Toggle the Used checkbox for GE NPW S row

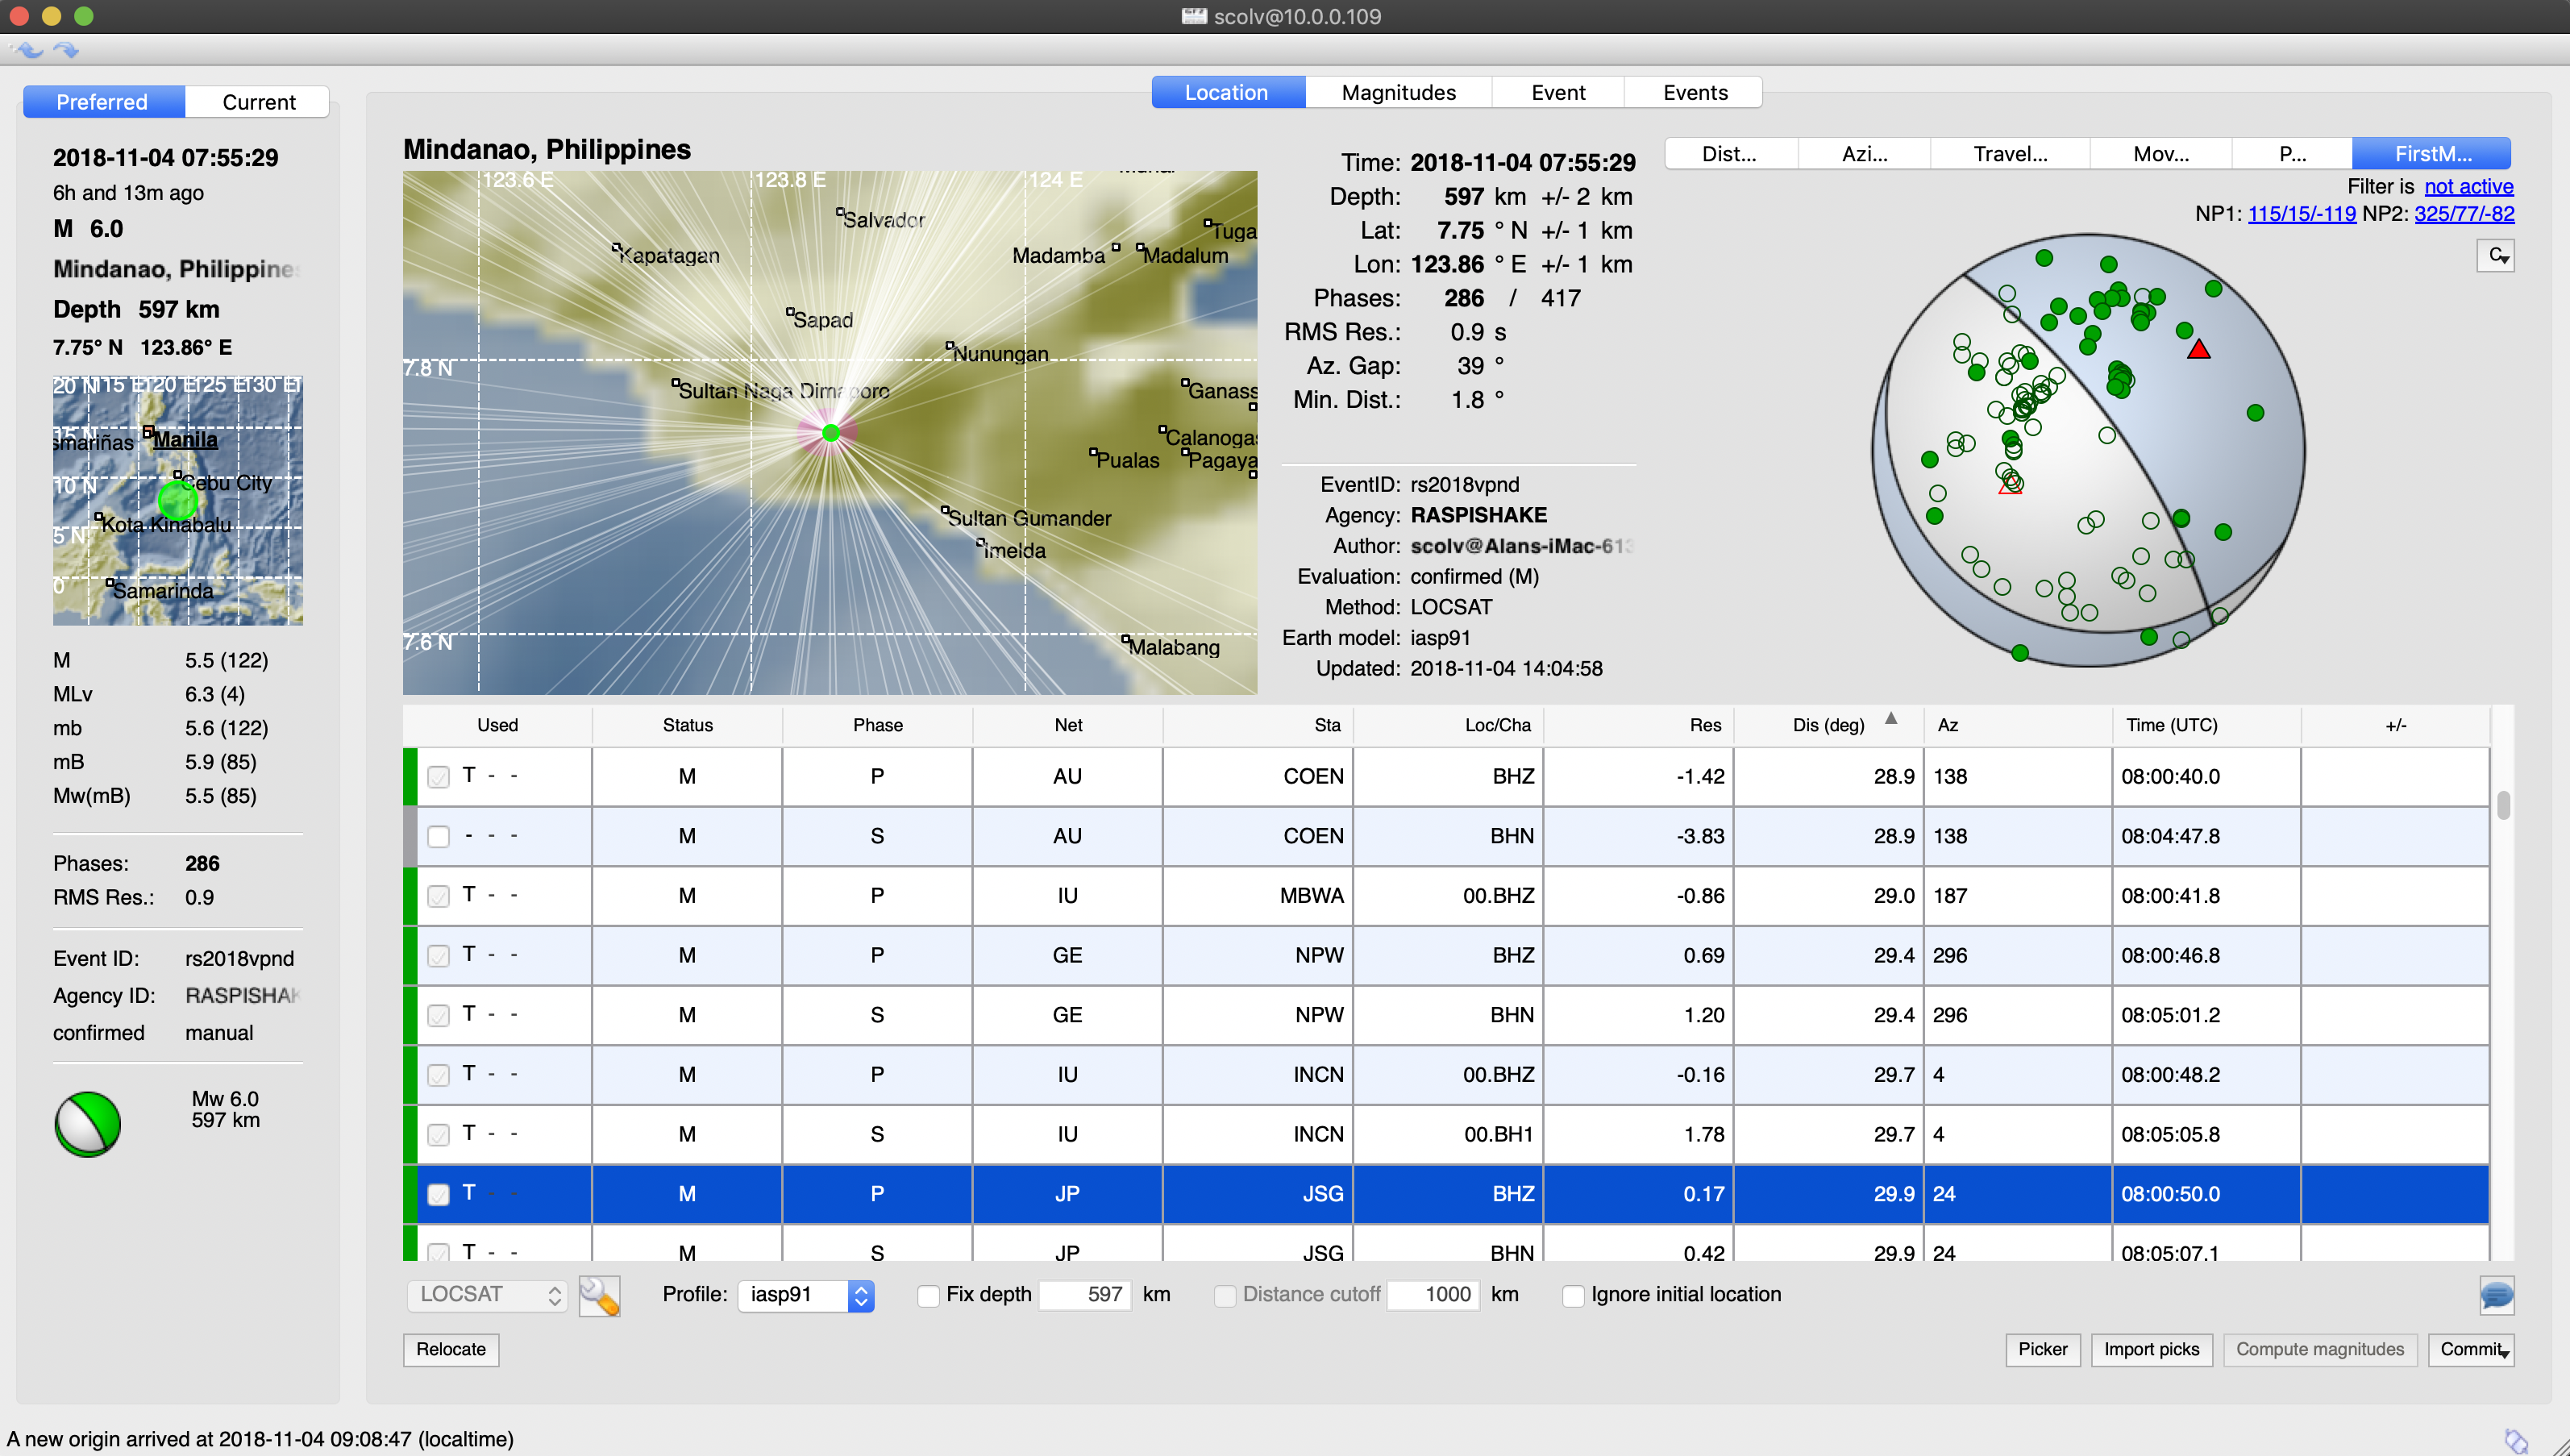coord(439,1015)
